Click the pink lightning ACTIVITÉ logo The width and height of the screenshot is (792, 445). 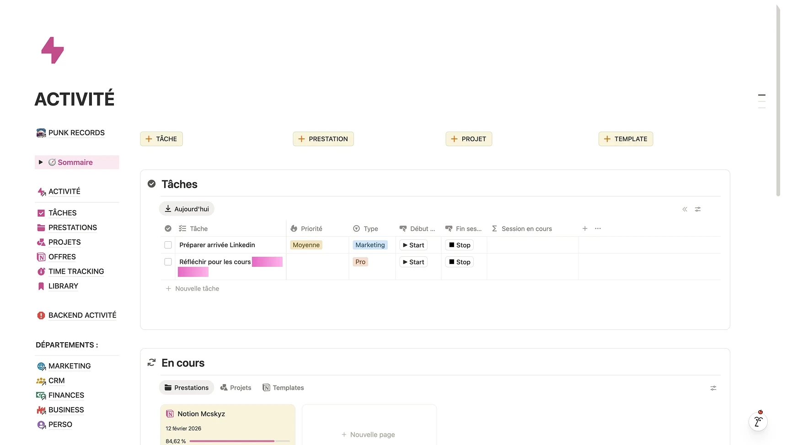click(x=52, y=50)
